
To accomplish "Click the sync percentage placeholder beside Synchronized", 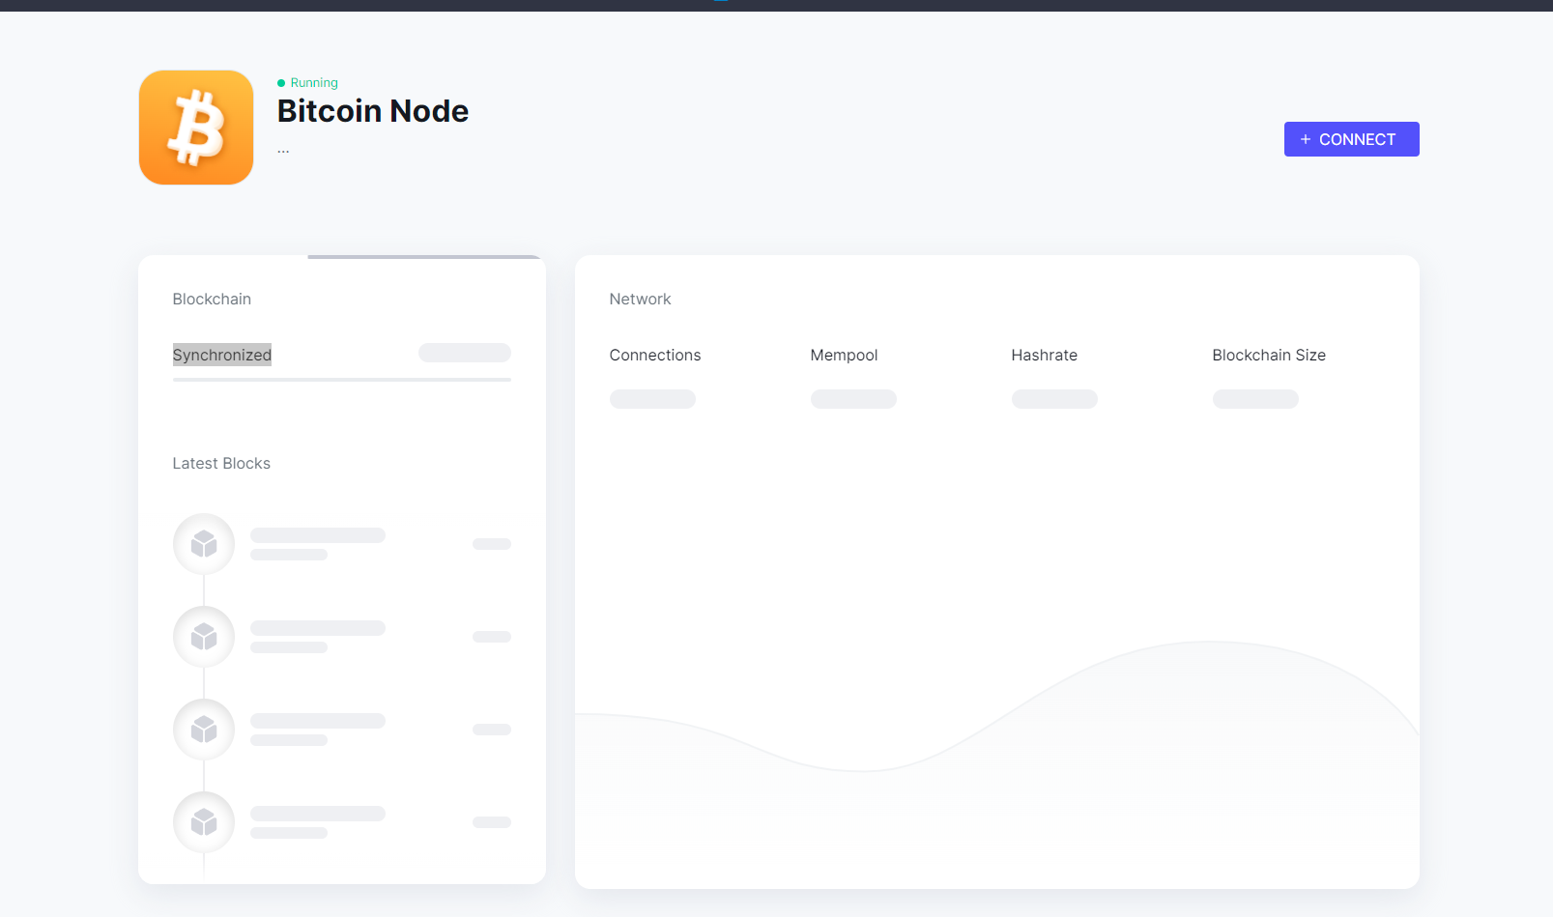I will tap(465, 353).
